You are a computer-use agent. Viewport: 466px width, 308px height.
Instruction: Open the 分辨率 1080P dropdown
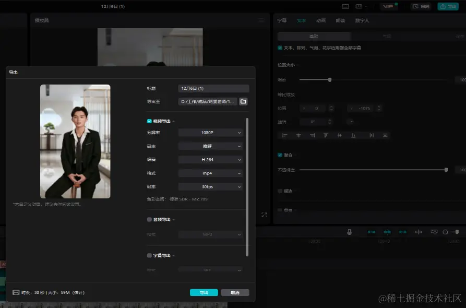(210, 133)
